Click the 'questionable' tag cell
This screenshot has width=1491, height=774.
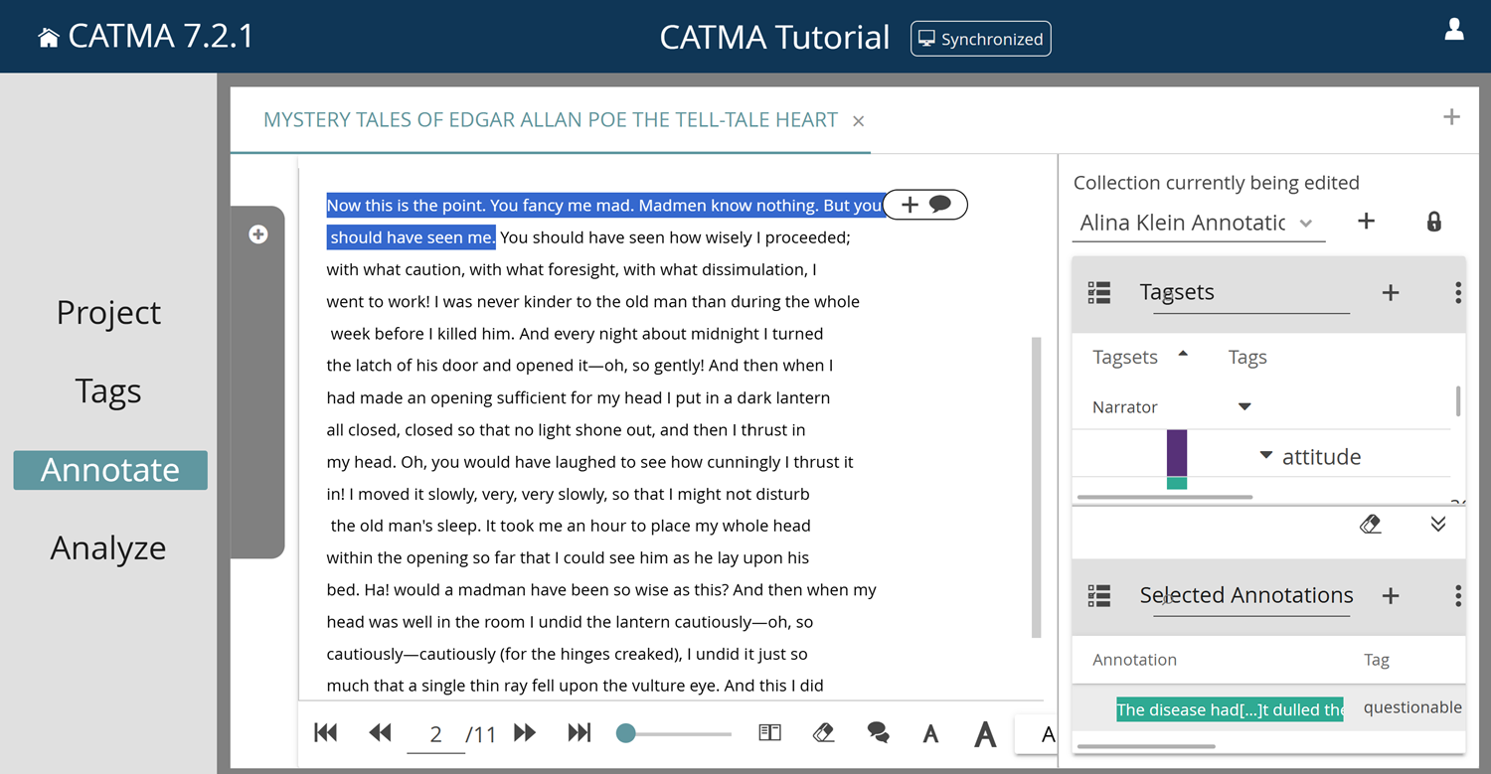pyautogui.click(x=1412, y=707)
